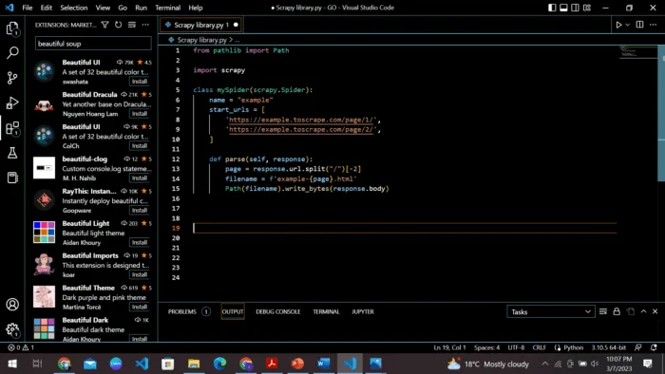
Task: Switch to the Jupyter tab
Action: pyautogui.click(x=363, y=311)
